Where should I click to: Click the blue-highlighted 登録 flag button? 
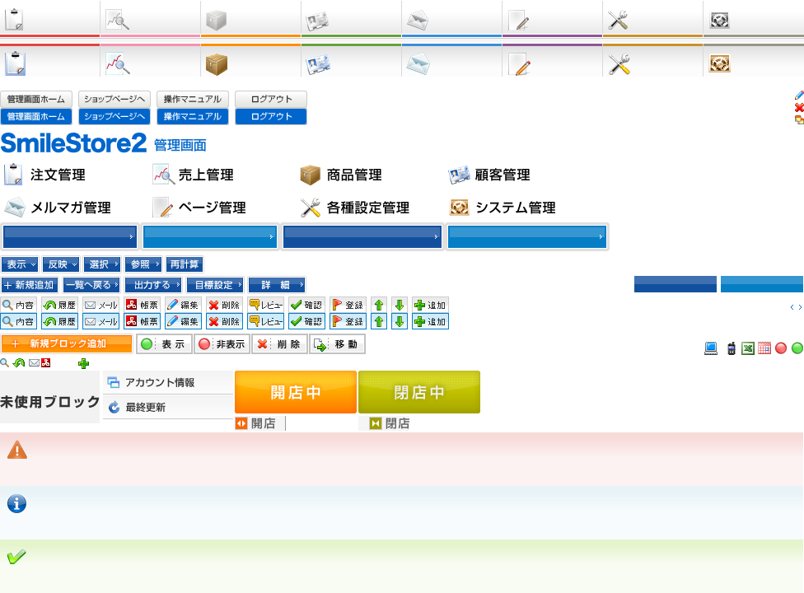point(348,321)
